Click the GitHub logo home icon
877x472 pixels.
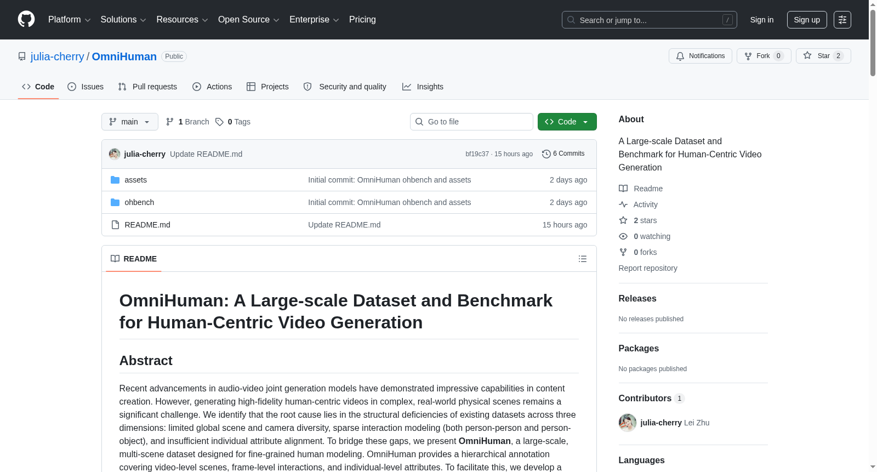pos(26,20)
